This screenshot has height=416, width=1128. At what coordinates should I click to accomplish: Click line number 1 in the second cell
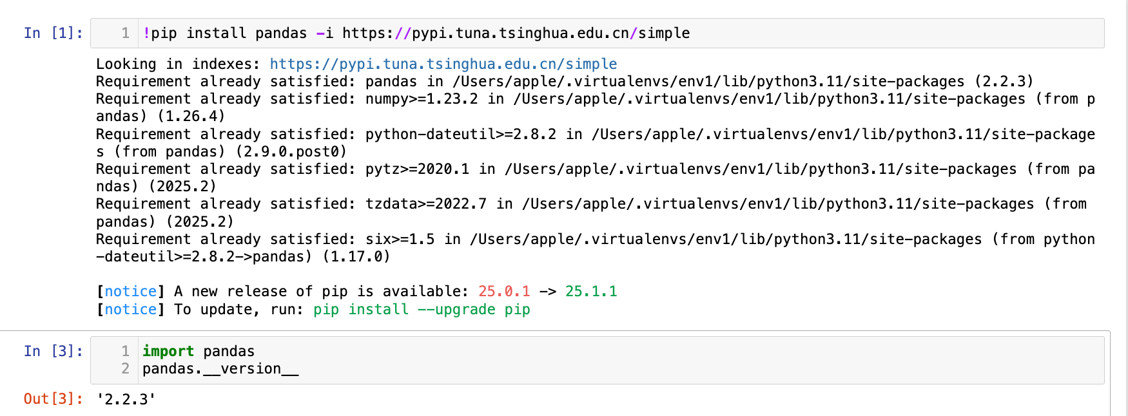[125, 351]
